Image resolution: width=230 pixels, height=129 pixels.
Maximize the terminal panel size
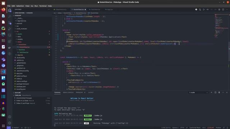click(x=223, y=92)
